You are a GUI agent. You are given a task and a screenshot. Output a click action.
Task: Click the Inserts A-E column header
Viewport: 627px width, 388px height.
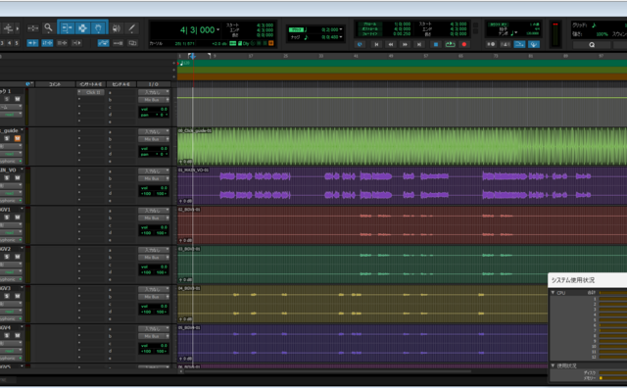(x=91, y=84)
